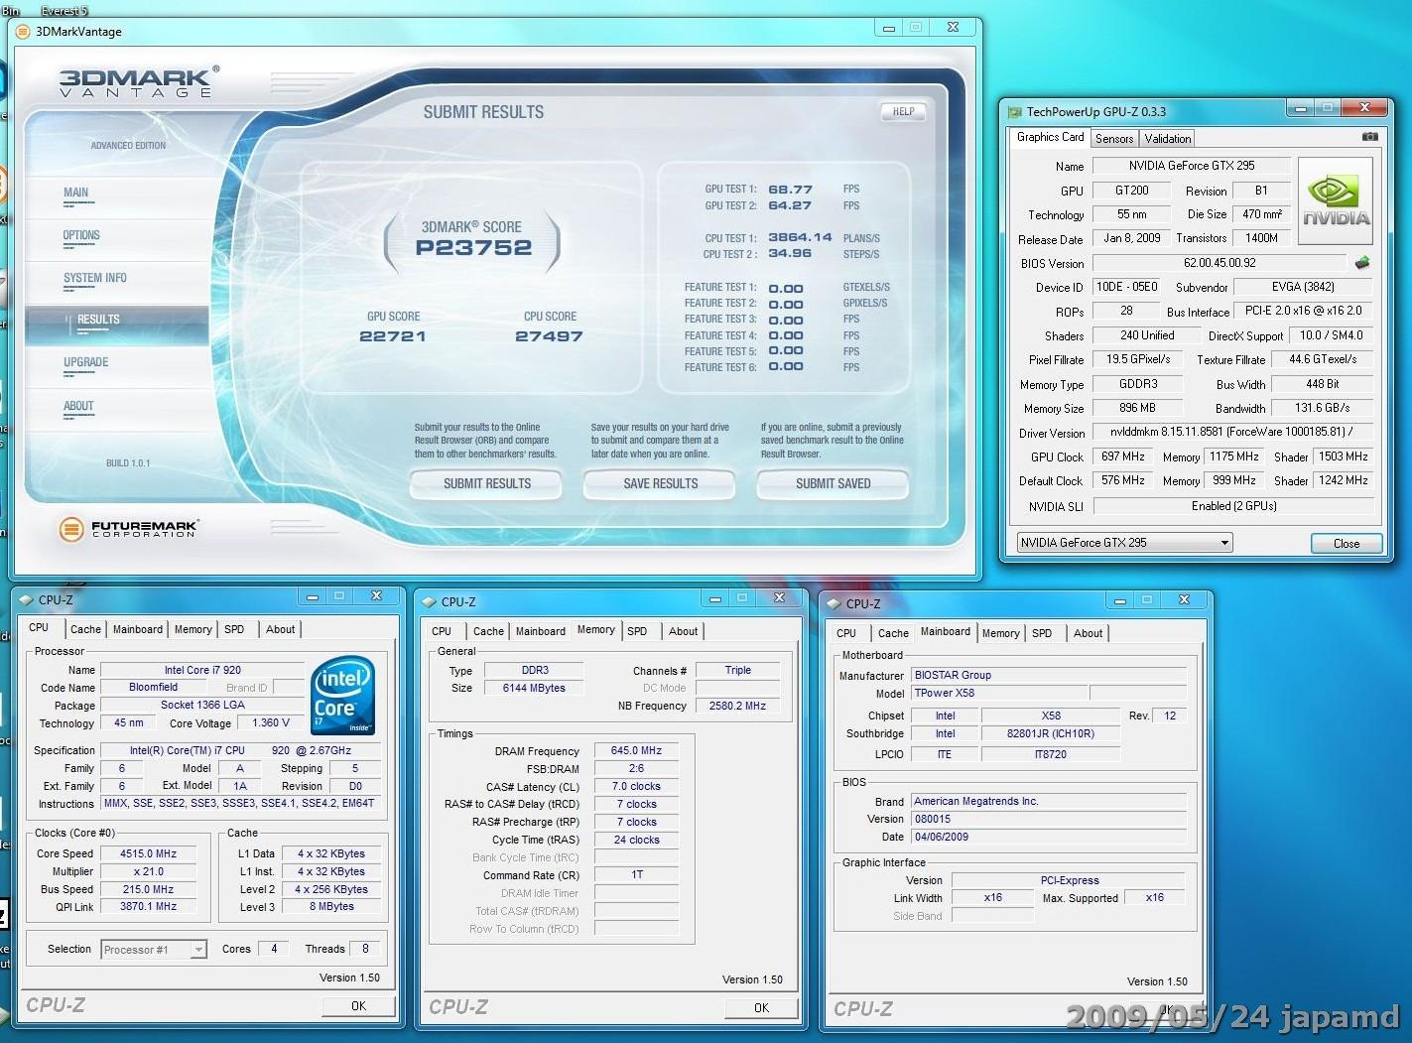Click the Driver Version field in GPU-Z
Viewport: 1412px width, 1043px height.
1234,432
